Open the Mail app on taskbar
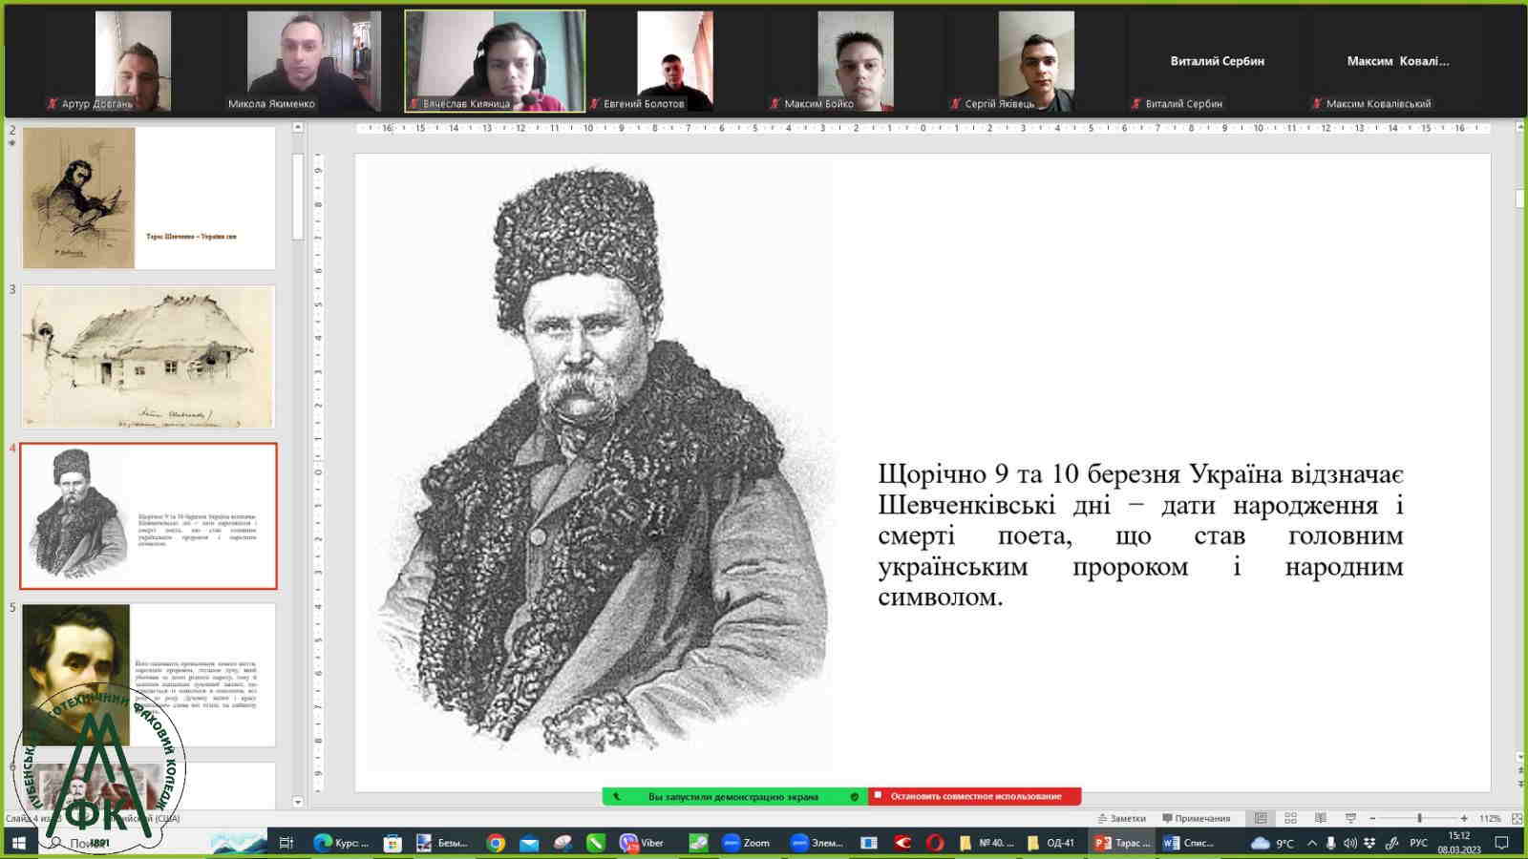The width and height of the screenshot is (1528, 859). coord(529,843)
